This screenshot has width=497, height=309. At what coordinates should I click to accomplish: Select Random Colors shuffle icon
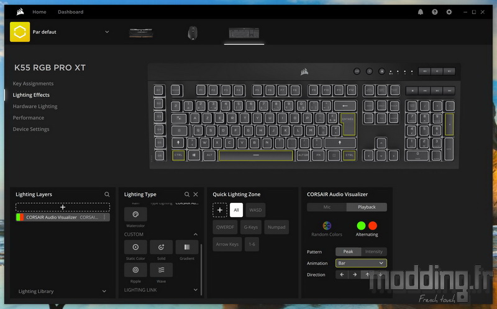pos(327,225)
